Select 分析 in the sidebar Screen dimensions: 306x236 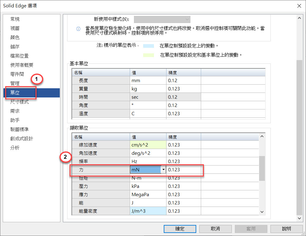click(x=15, y=148)
